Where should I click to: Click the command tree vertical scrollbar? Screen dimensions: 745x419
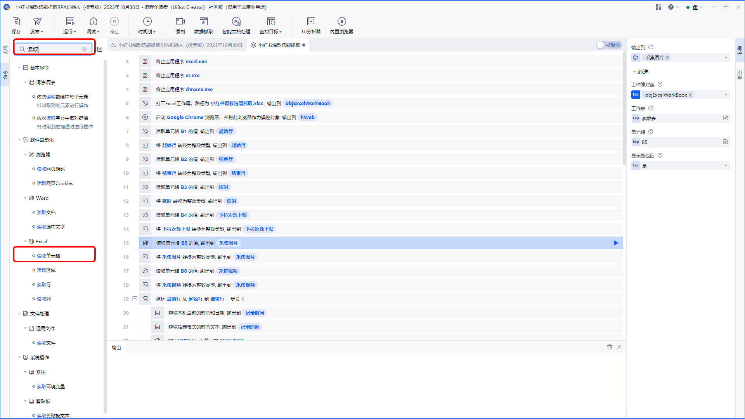coord(105,237)
